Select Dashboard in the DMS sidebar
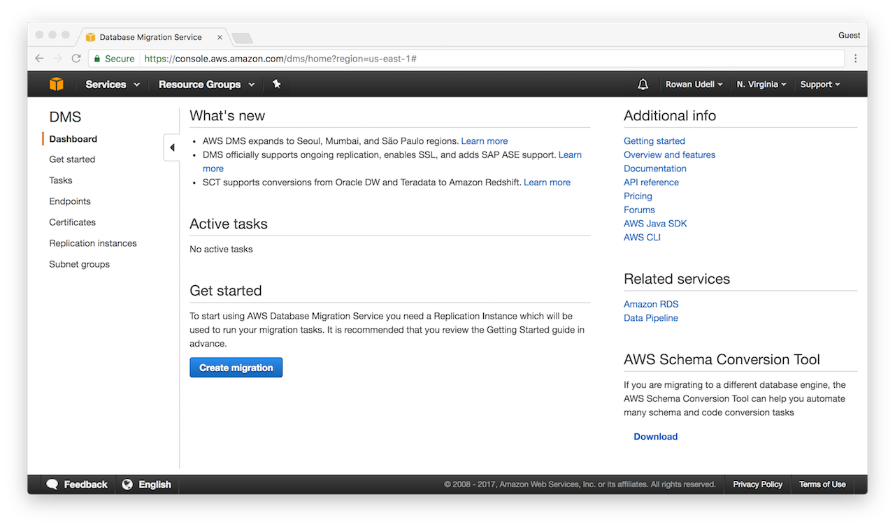Screen dimensions: 895x527 [x=73, y=139]
